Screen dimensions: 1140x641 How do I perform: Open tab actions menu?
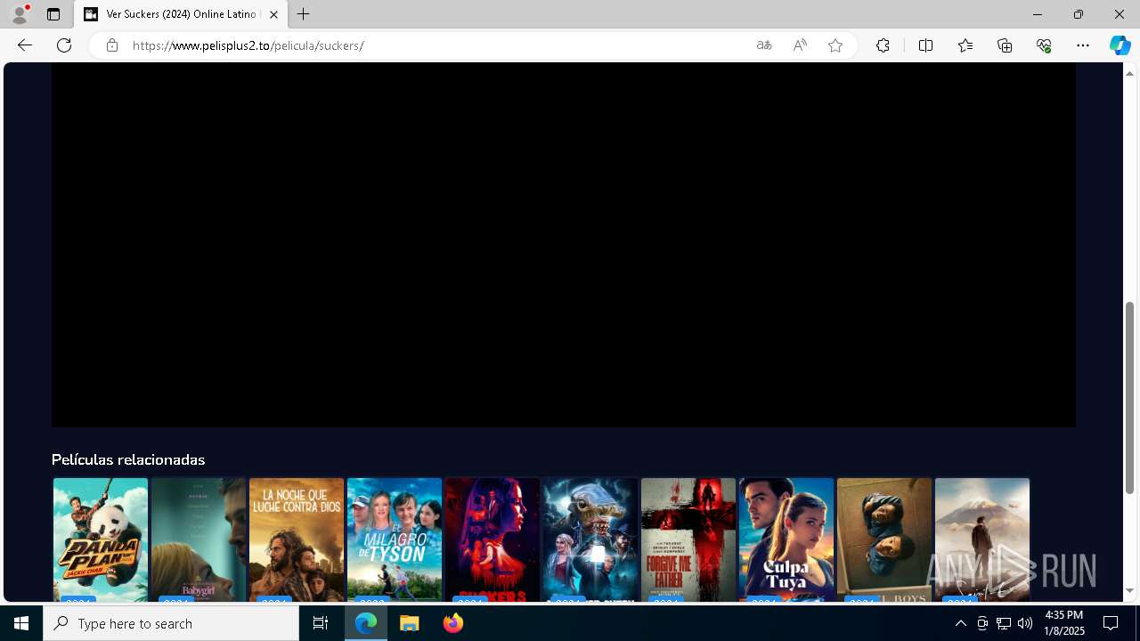pos(53,14)
